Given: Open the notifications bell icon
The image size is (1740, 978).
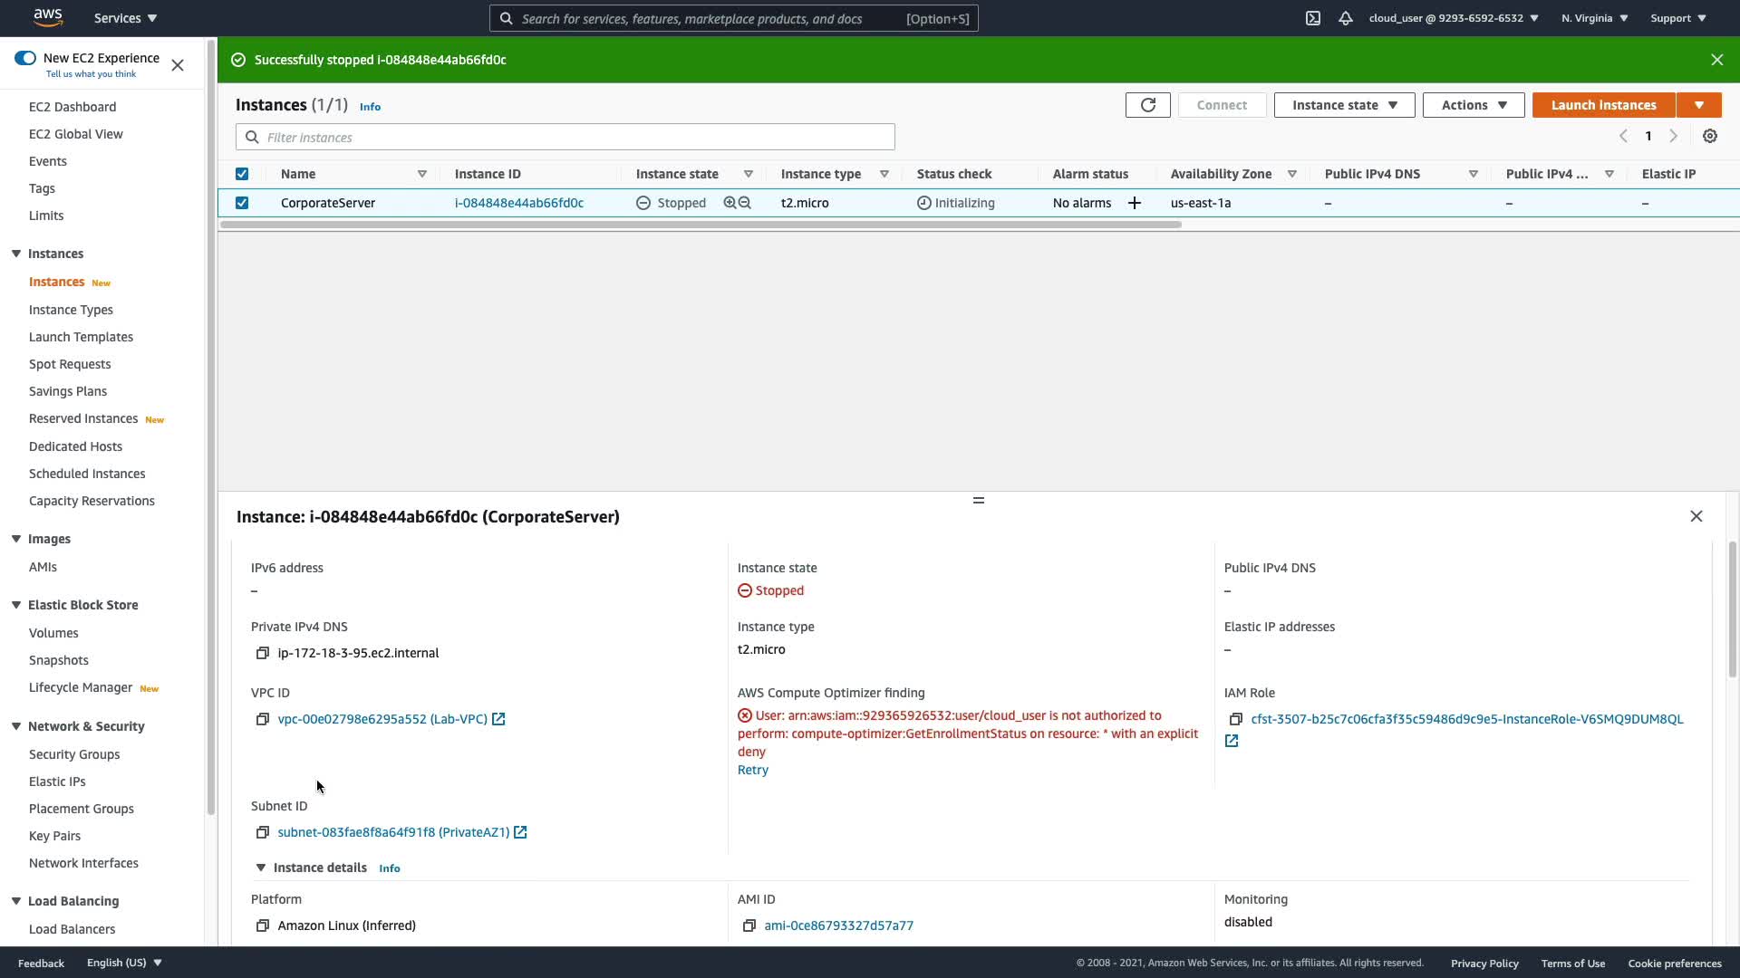Looking at the screenshot, I should click(x=1346, y=18).
